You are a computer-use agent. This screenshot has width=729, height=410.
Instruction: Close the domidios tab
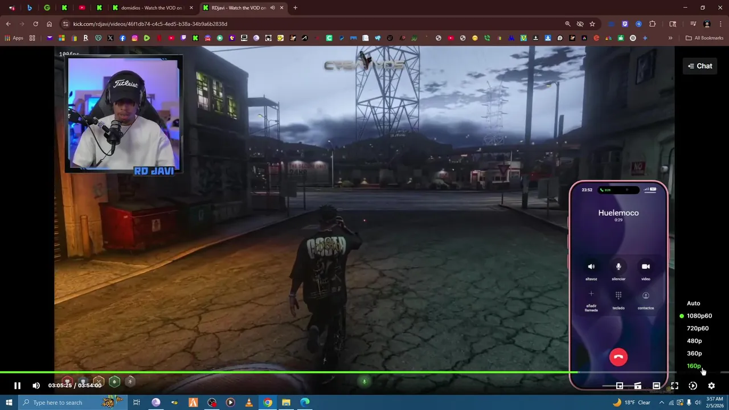point(191,8)
